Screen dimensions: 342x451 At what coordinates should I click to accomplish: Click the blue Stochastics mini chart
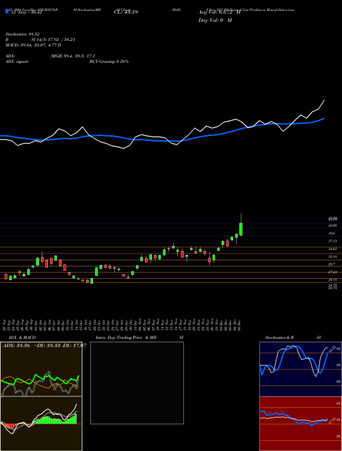tap(300, 369)
